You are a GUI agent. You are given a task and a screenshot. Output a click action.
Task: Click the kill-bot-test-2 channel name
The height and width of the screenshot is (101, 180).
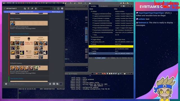pos(12,8)
